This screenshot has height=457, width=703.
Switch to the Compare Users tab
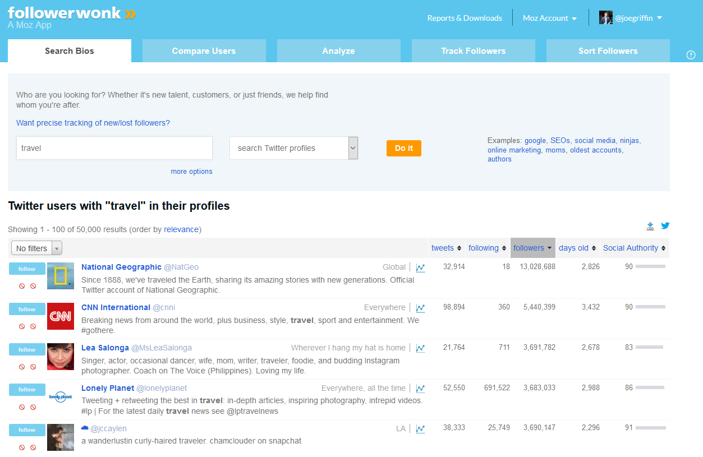tap(204, 51)
